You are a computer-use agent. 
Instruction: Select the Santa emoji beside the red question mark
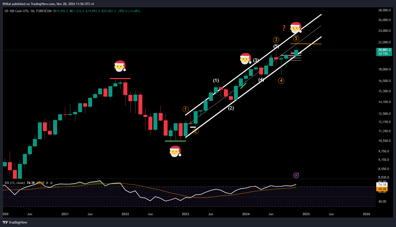pyautogui.click(x=296, y=28)
